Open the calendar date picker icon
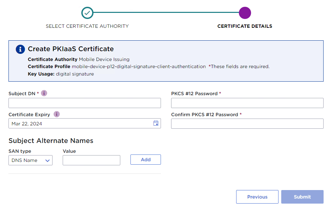This screenshot has height=208, width=329. point(156,123)
